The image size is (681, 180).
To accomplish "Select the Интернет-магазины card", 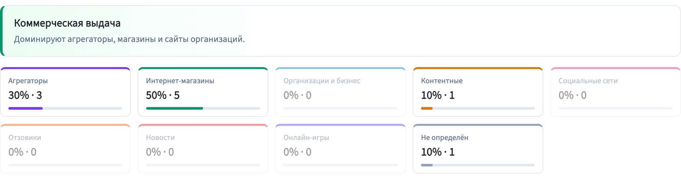I will pyautogui.click(x=203, y=92).
